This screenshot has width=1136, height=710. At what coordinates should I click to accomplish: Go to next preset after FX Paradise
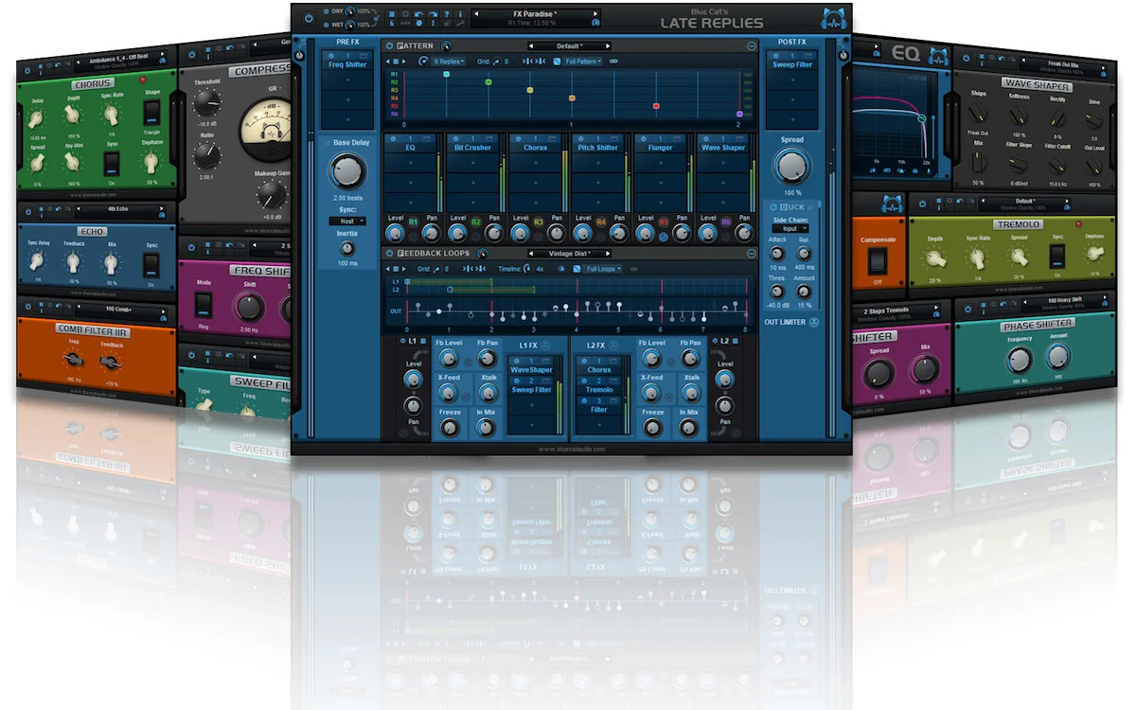(595, 14)
